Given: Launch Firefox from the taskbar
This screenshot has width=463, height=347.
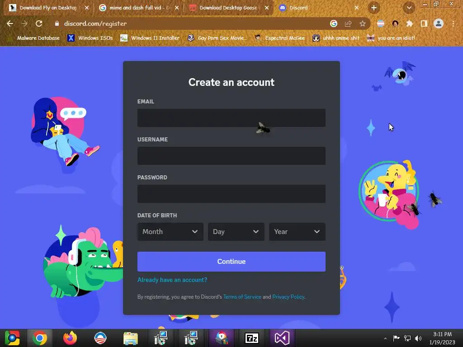Looking at the screenshot, I should tap(70, 338).
